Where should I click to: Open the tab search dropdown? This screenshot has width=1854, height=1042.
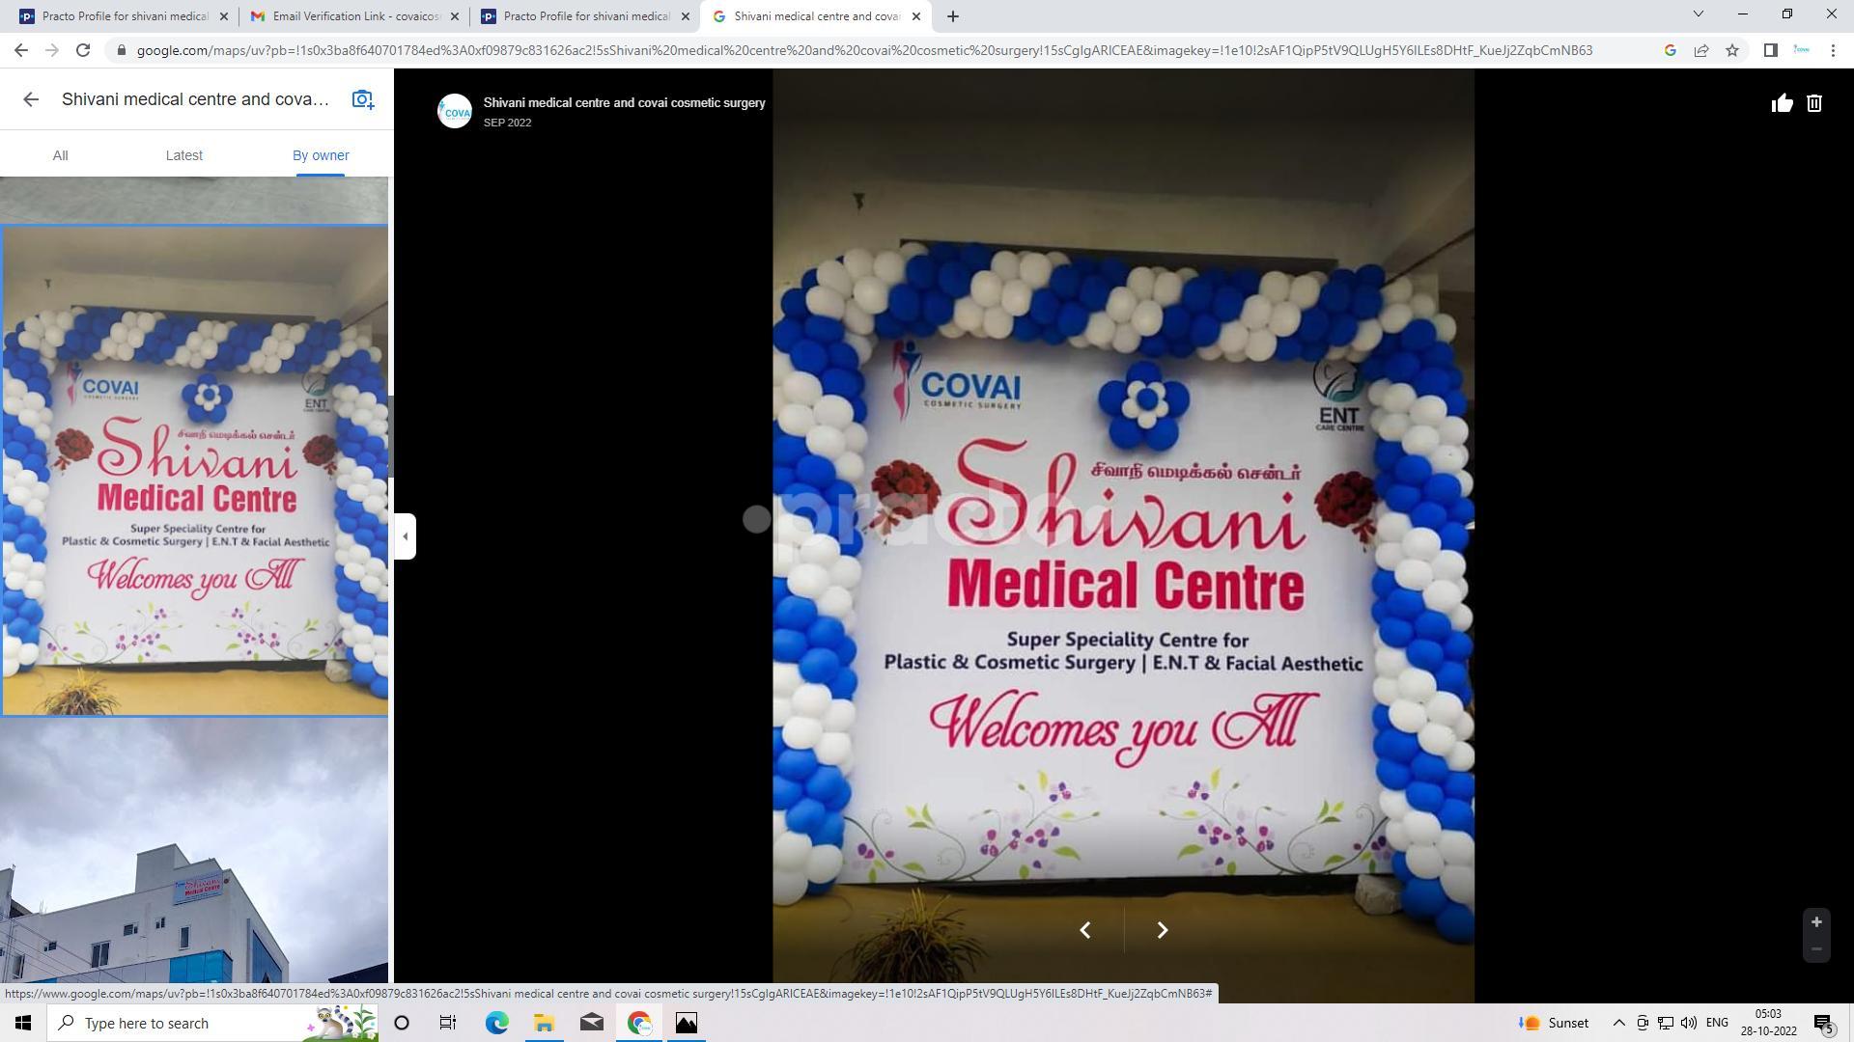click(1698, 14)
